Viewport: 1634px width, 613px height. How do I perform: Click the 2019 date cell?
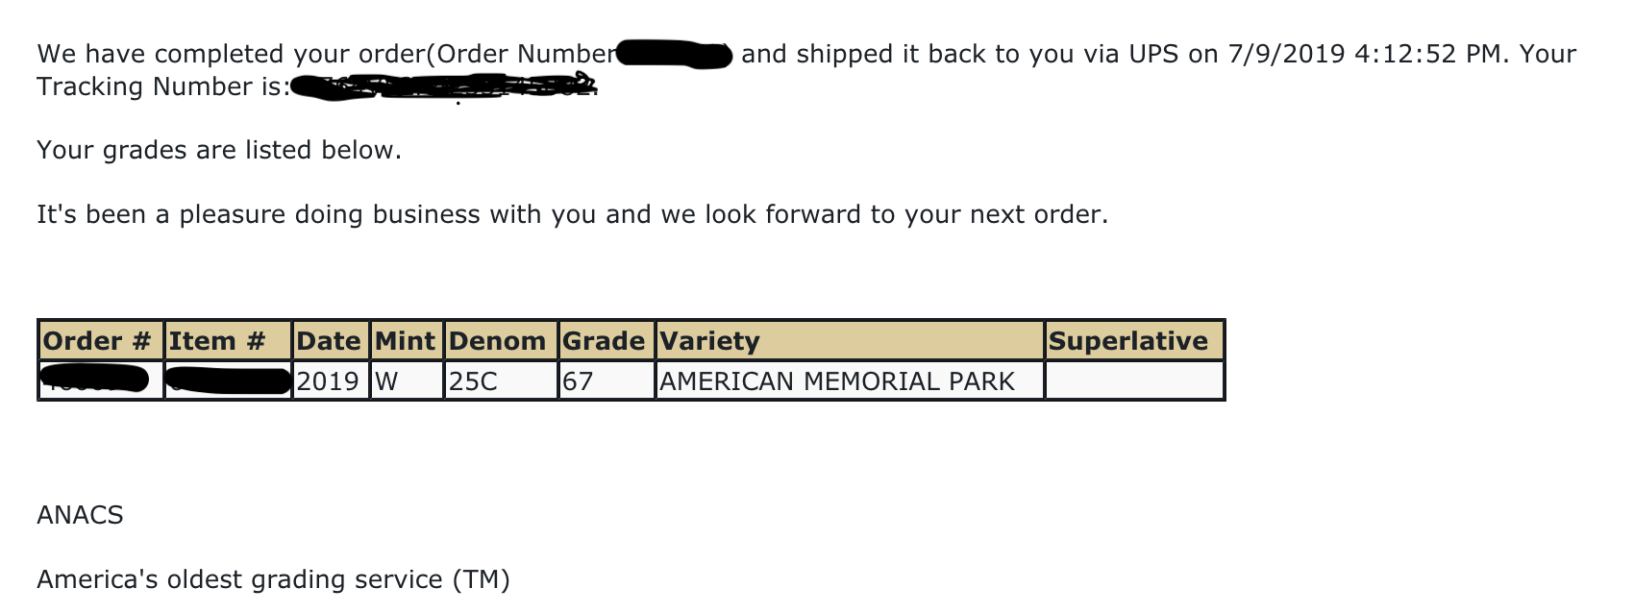coord(328,381)
